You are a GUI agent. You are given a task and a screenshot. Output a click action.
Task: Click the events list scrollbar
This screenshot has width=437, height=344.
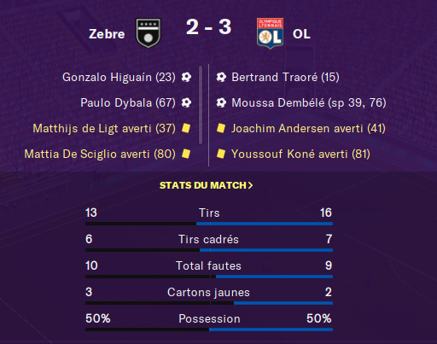tap(201, 105)
